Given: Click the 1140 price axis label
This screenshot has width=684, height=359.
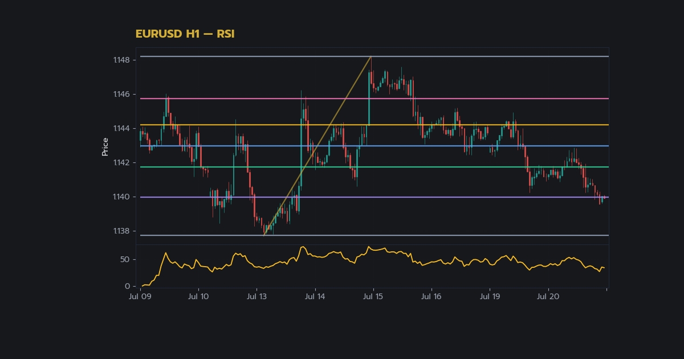Looking at the screenshot, I should pos(121,197).
